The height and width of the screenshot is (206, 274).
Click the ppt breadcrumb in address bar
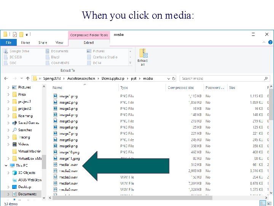point(134,79)
